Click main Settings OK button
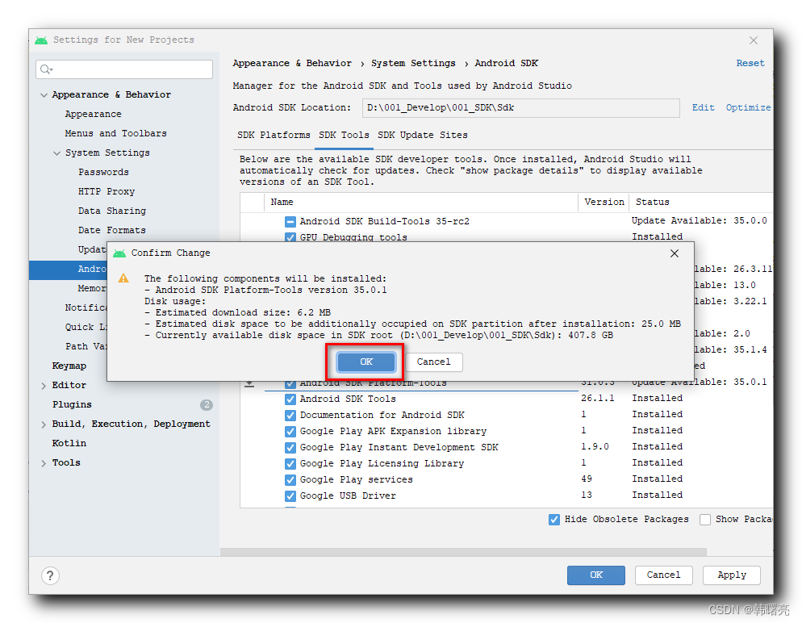The height and width of the screenshot is (623, 802). tap(596, 575)
